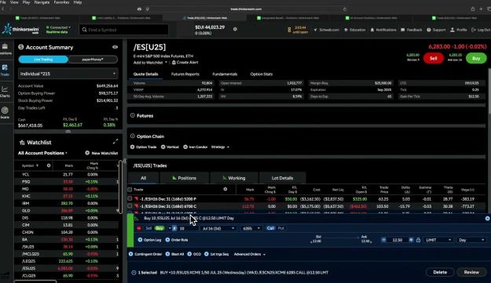Viewport: 491px width, 283px height.
Task: Click Log Out in the header
Action: [x=481, y=30]
